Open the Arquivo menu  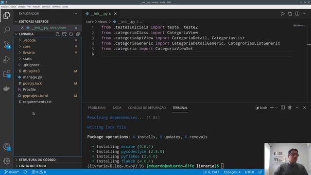coord(5,7)
